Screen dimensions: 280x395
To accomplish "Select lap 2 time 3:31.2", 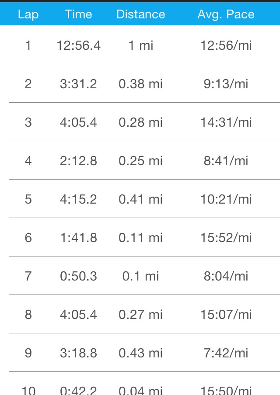I will pyautogui.click(x=78, y=84).
